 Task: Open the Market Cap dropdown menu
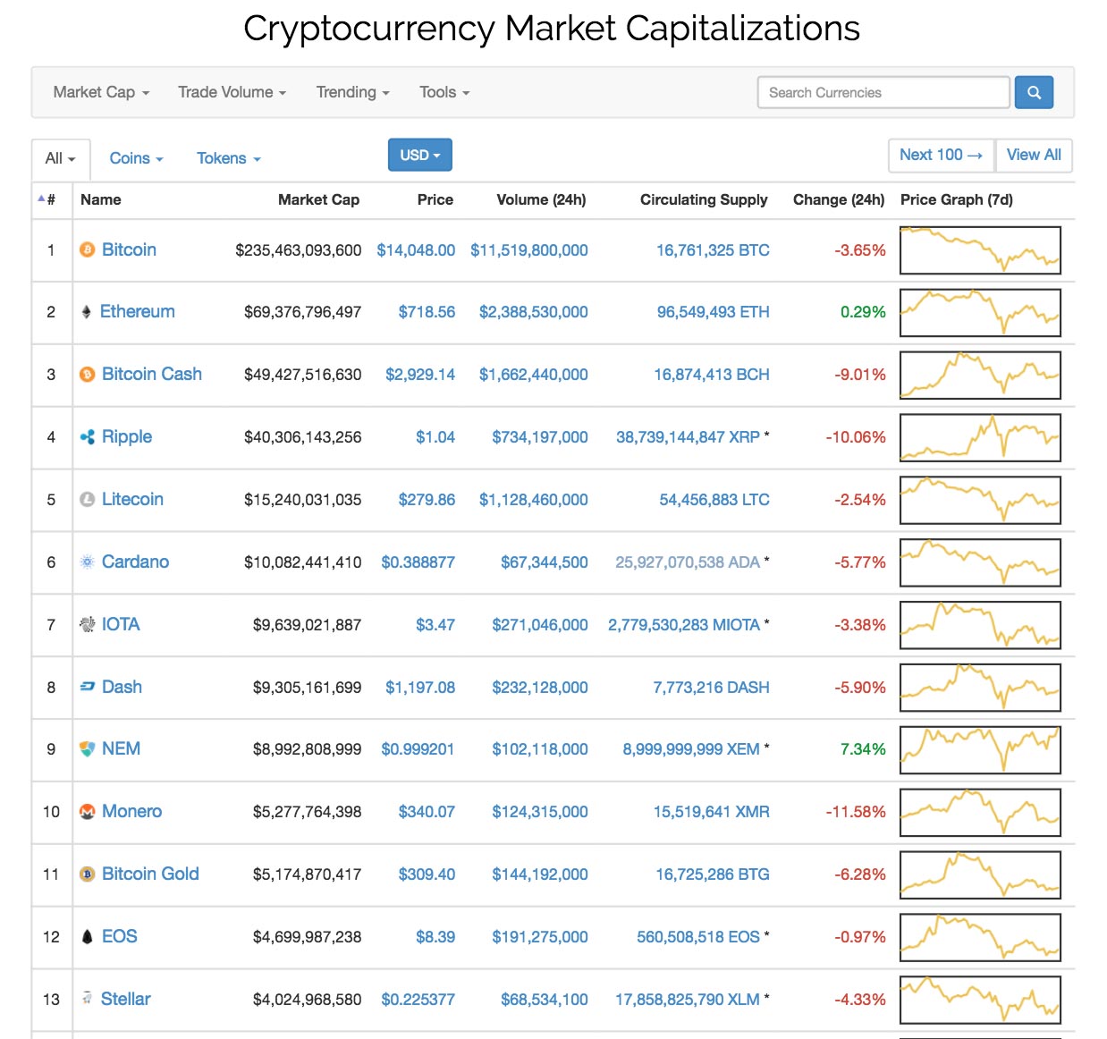coord(101,92)
